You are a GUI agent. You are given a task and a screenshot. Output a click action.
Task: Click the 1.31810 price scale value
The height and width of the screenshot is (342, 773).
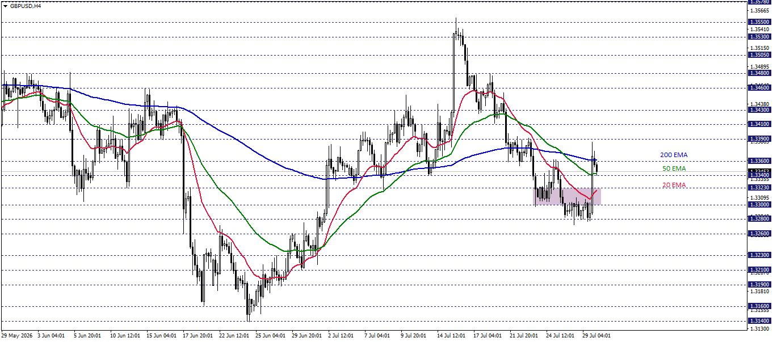(759, 291)
